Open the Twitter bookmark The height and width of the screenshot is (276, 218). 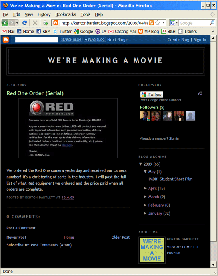62,32
